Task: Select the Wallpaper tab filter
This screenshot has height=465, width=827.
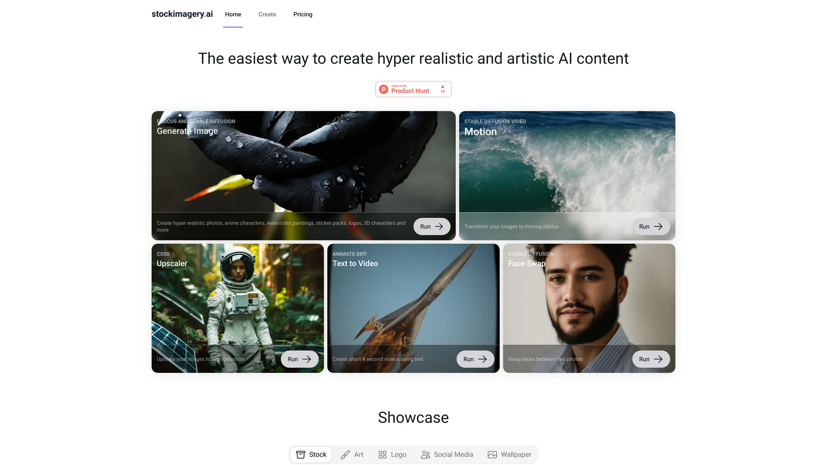Action: tap(510, 454)
